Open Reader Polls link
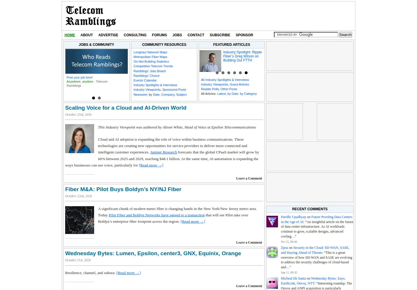 pyautogui.click(x=210, y=89)
